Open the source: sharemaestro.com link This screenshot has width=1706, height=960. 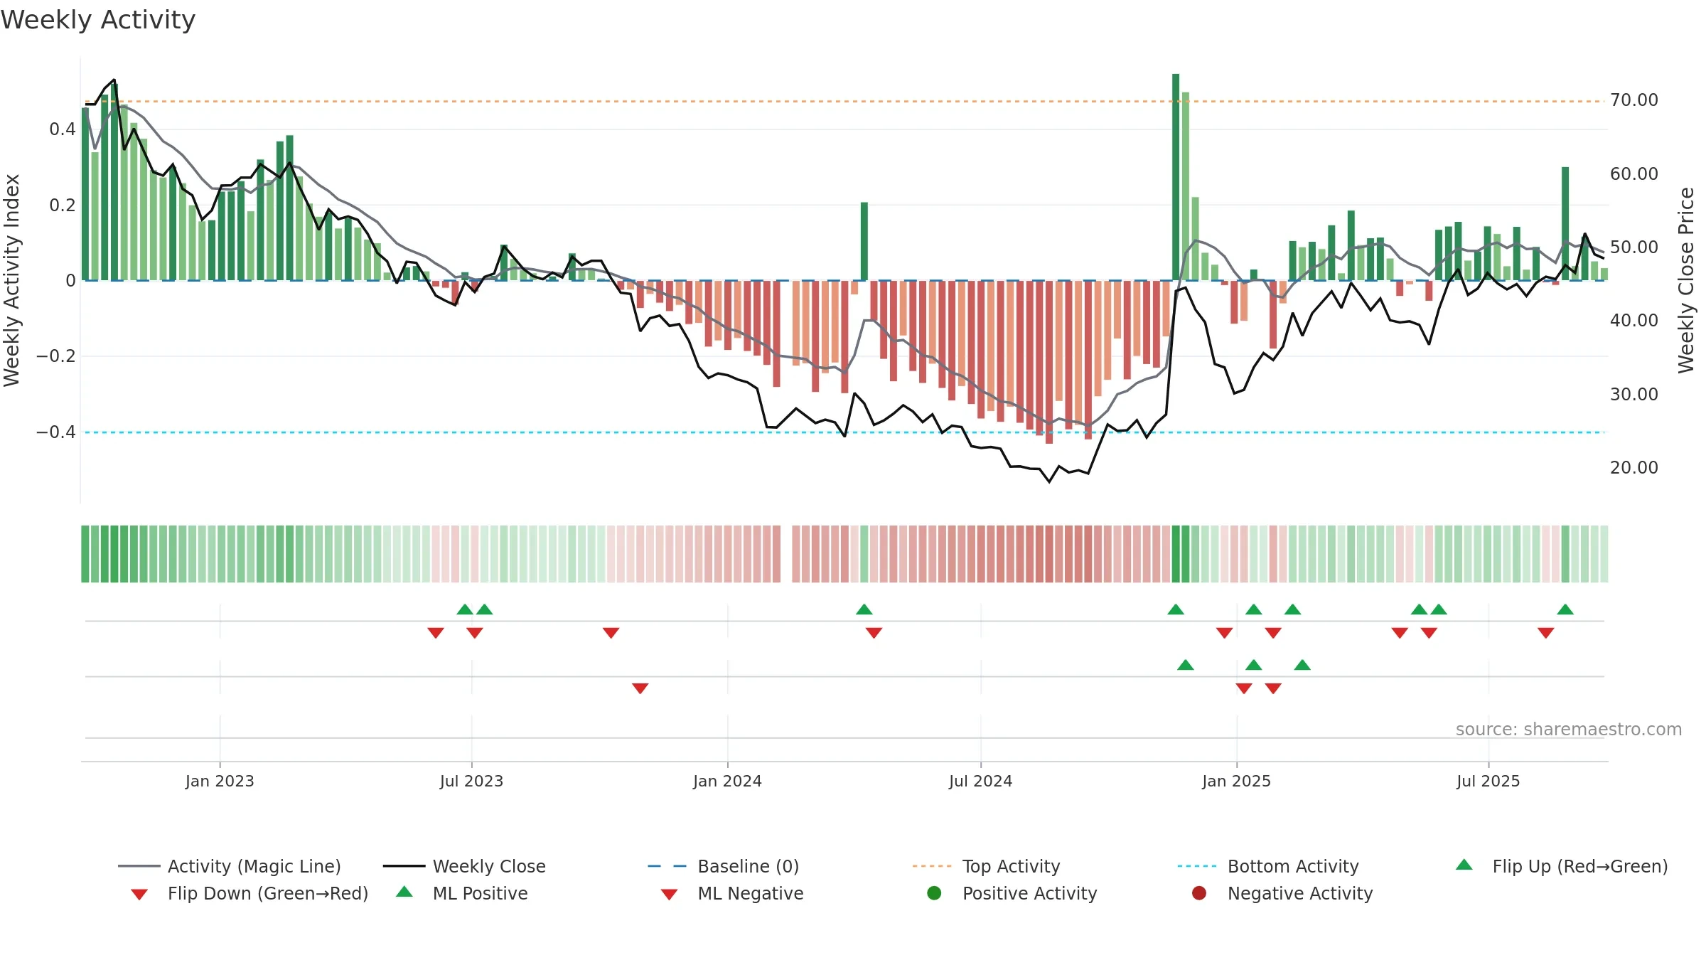coord(1568,730)
